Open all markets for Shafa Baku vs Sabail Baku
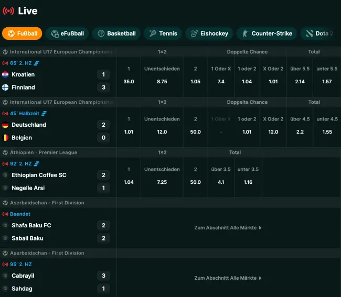The height and width of the screenshot is (297, 341). coord(228,228)
